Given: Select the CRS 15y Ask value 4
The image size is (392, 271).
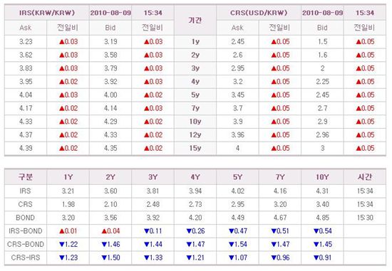Looking at the screenshot, I should (x=237, y=148).
